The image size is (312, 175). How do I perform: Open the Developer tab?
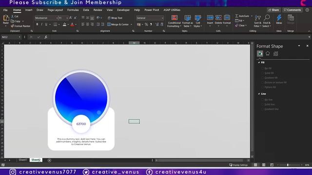pos(123,10)
